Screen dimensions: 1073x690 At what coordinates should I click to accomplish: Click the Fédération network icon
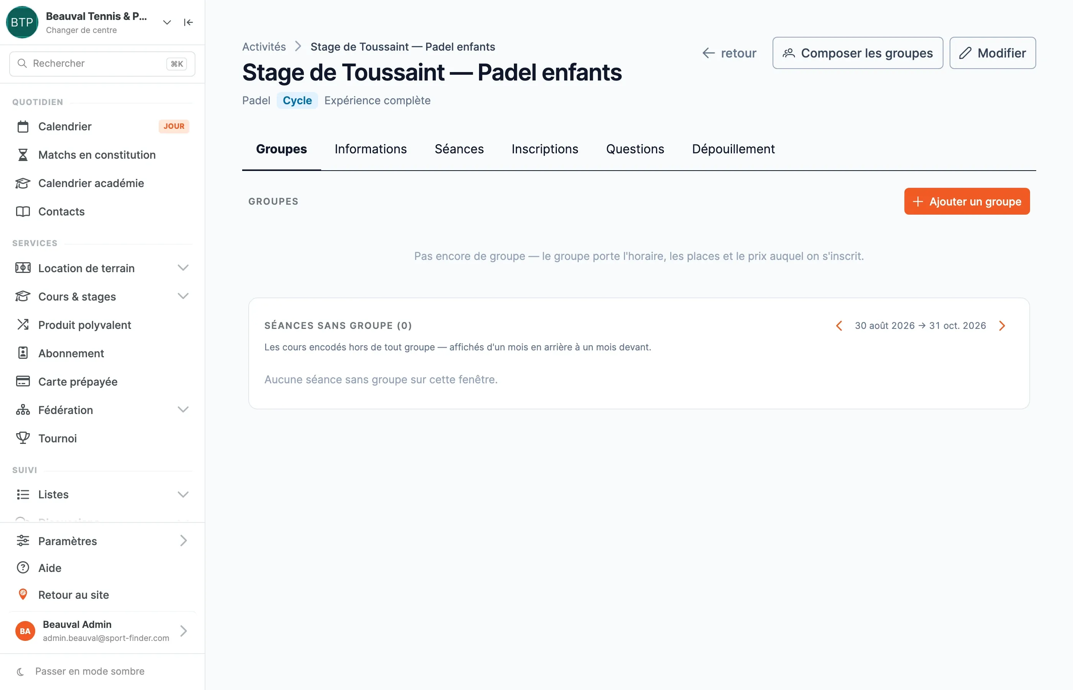pyautogui.click(x=23, y=409)
